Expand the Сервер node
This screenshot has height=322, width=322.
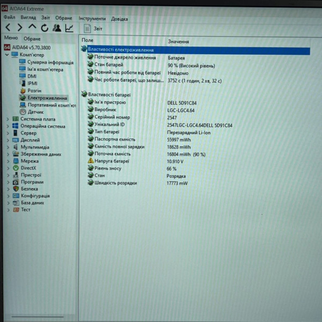tap(8, 133)
